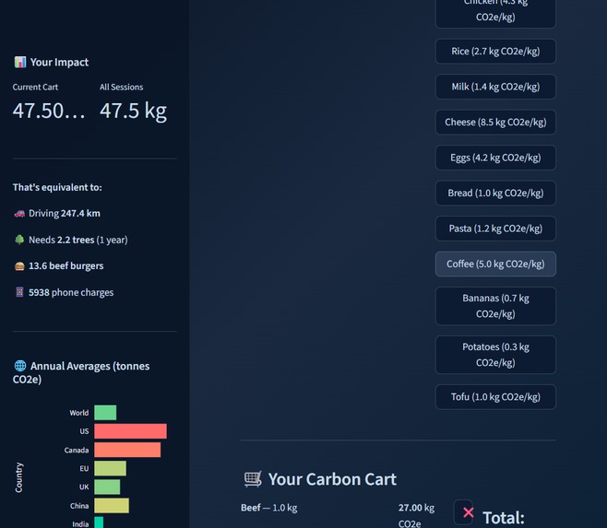Add Rice (2.7 kg CO2e/kg) to cart
This screenshot has height=528, width=607.
[495, 52]
